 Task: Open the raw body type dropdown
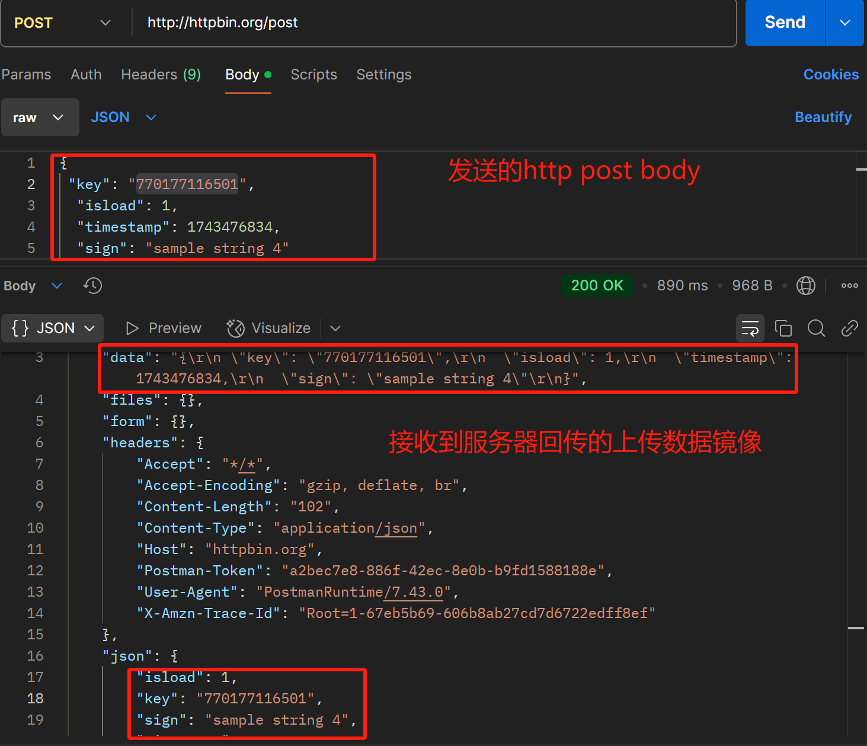40,117
